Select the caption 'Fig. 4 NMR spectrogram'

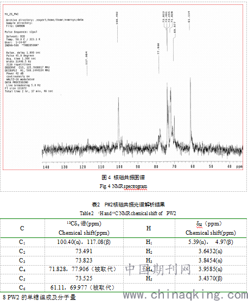click(123, 186)
